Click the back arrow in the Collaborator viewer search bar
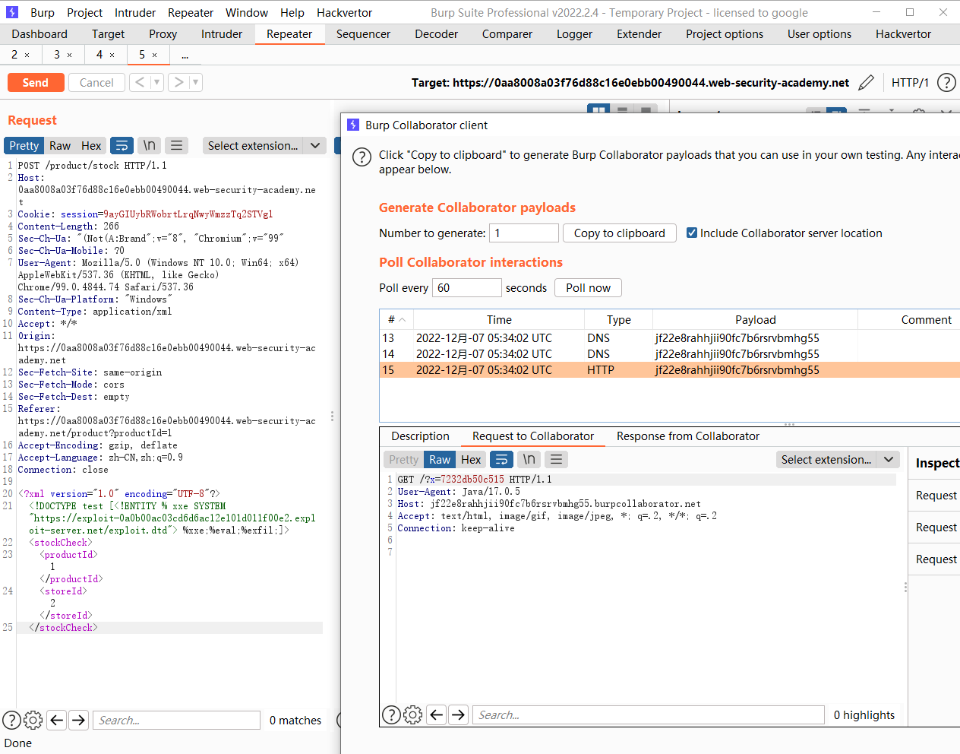The image size is (960, 754). [x=437, y=714]
